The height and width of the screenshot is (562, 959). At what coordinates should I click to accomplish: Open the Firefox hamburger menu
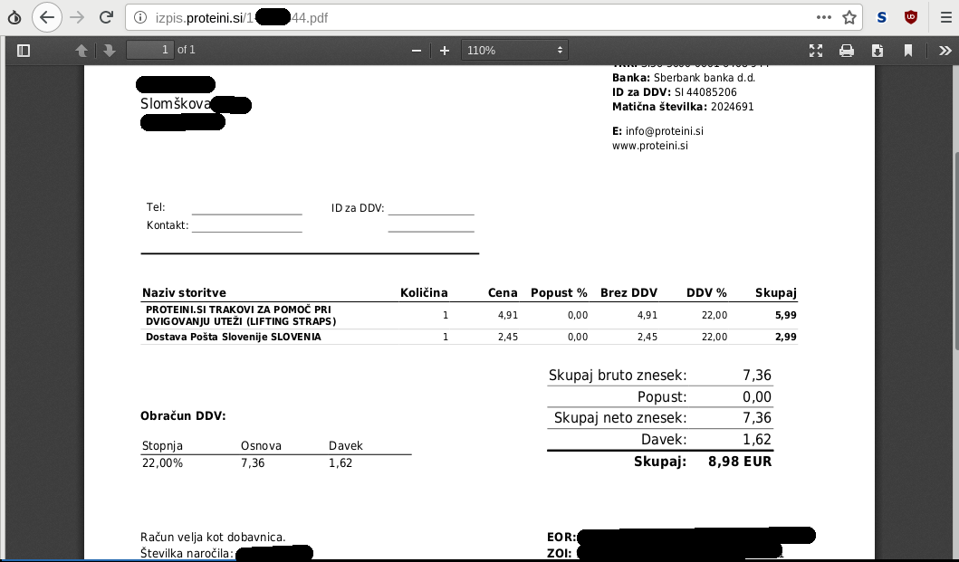[x=945, y=17]
